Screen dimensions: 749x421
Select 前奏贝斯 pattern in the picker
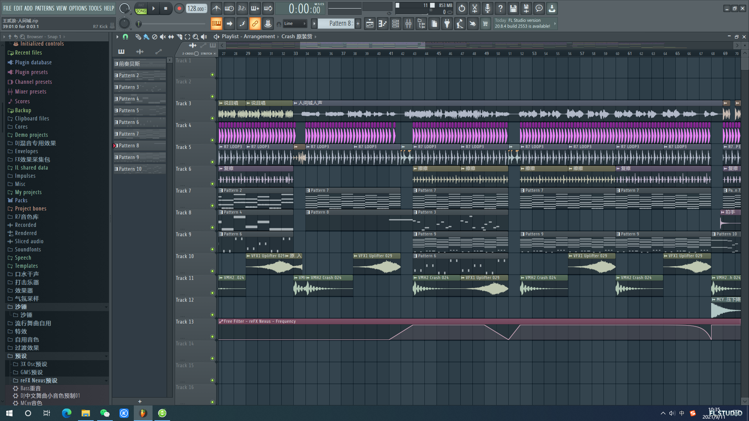click(140, 64)
